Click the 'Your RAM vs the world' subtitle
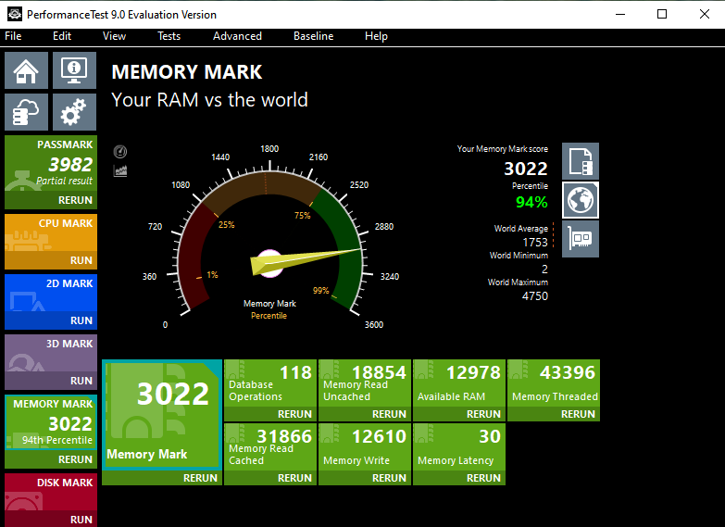The height and width of the screenshot is (527, 725). [209, 100]
